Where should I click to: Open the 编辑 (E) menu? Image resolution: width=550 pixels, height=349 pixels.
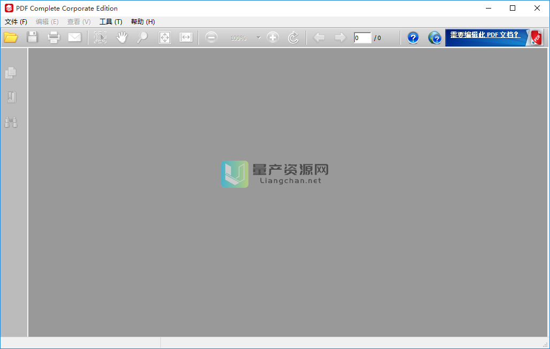coord(47,22)
